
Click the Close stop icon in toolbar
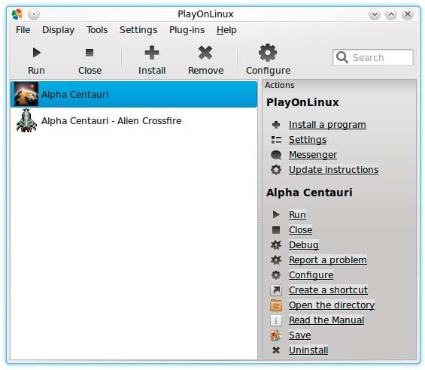[90, 53]
